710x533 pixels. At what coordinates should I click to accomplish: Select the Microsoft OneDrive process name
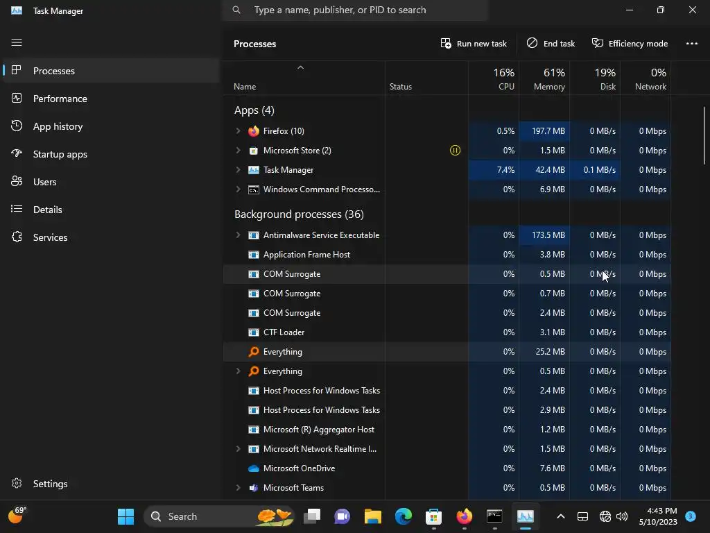[x=300, y=468]
